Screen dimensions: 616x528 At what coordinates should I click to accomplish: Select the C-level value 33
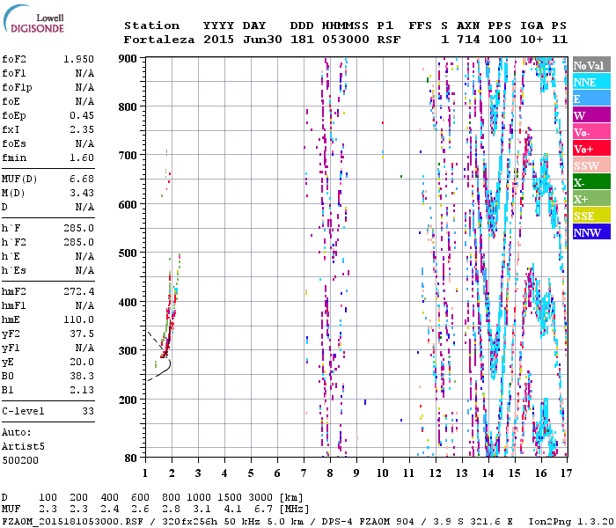(x=86, y=411)
